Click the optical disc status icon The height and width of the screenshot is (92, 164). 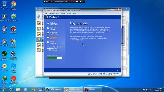point(91,74)
